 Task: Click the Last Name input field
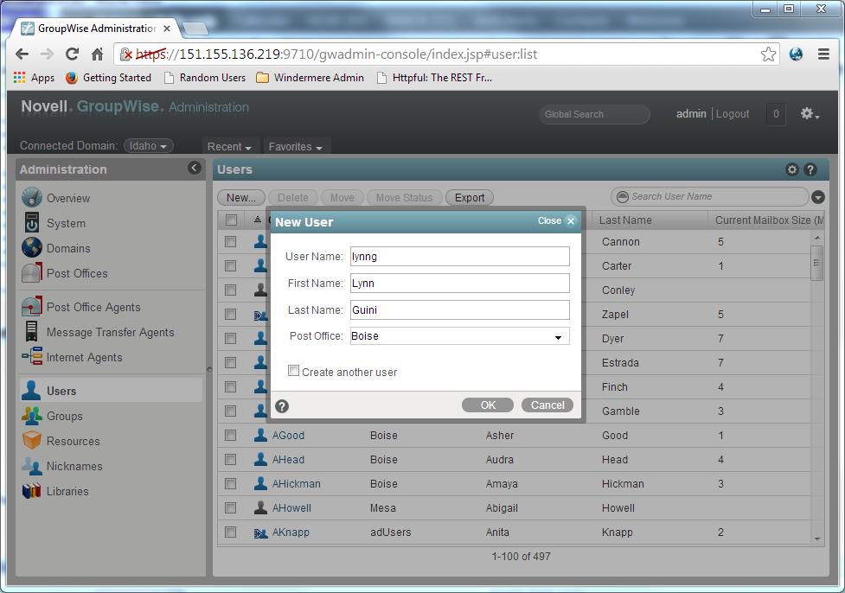459,309
